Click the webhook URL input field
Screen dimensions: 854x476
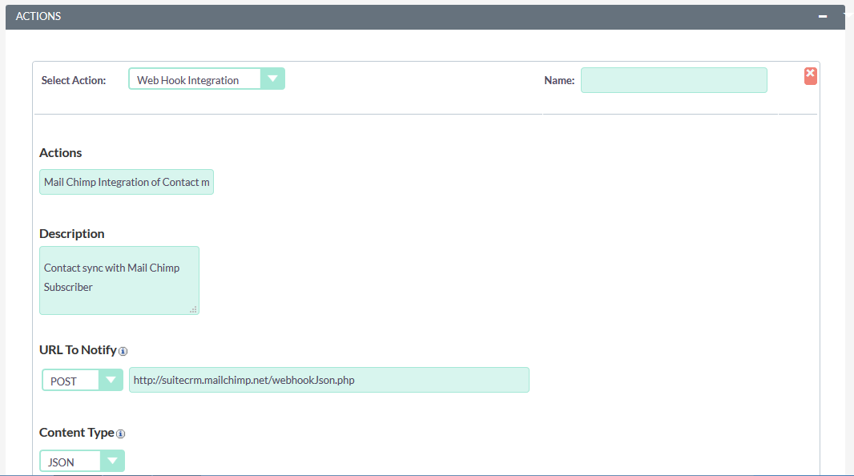coord(329,380)
